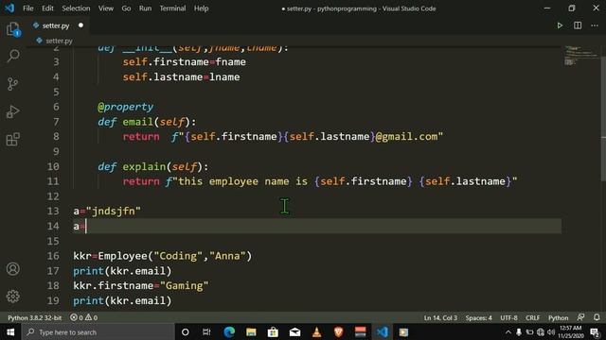Click Employee("Coding","Anna") on line 16

(174, 256)
